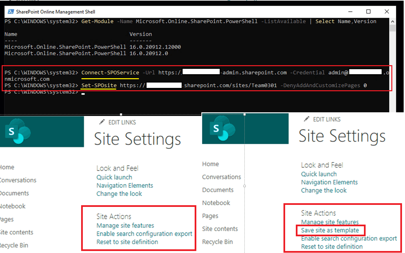Screen dimensions: 405x253
Task: Go to Home in left page navigation
Action: [7, 167]
